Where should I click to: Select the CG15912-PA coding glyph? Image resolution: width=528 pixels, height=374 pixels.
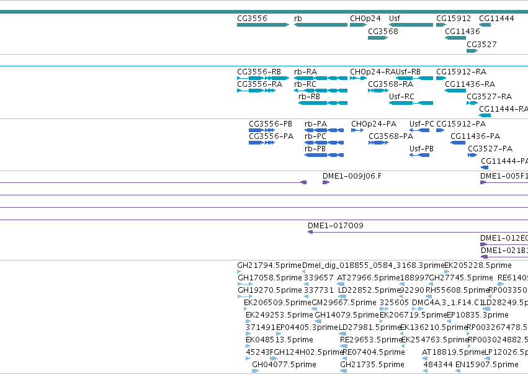(x=440, y=130)
